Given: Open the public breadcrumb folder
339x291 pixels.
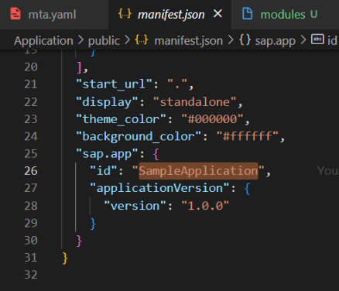Looking at the screenshot, I should (x=104, y=41).
